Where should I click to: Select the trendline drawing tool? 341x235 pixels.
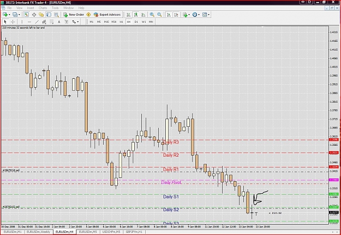coord(37,22)
